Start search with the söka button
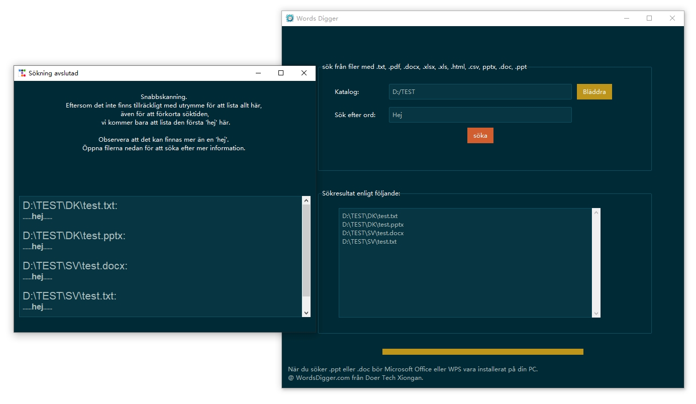This screenshot has height=404, width=696. tap(480, 136)
